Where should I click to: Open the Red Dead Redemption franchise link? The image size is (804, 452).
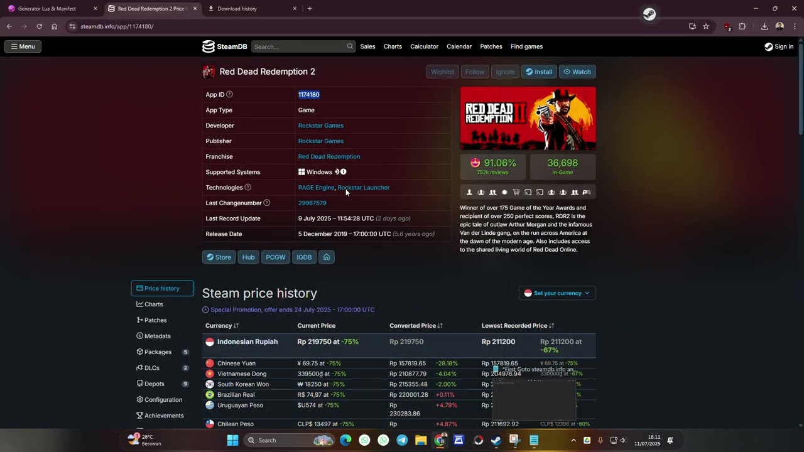pos(329,156)
